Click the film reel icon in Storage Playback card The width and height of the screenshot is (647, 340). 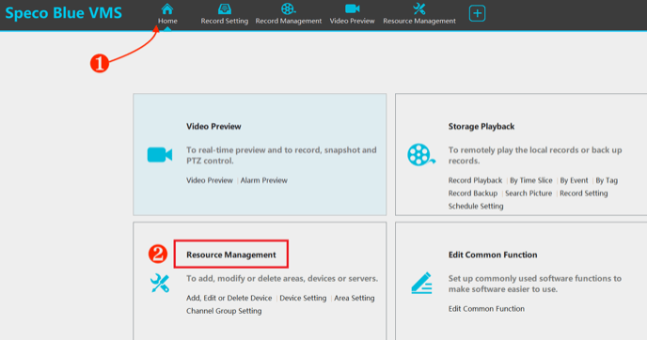[421, 155]
